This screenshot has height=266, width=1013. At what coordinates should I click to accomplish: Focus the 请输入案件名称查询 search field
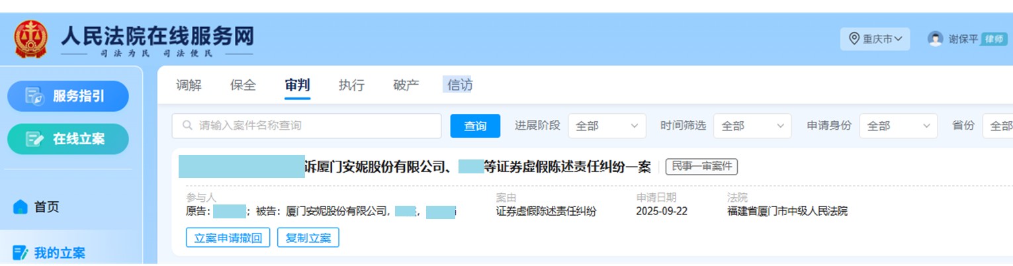click(x=306, y=126)
